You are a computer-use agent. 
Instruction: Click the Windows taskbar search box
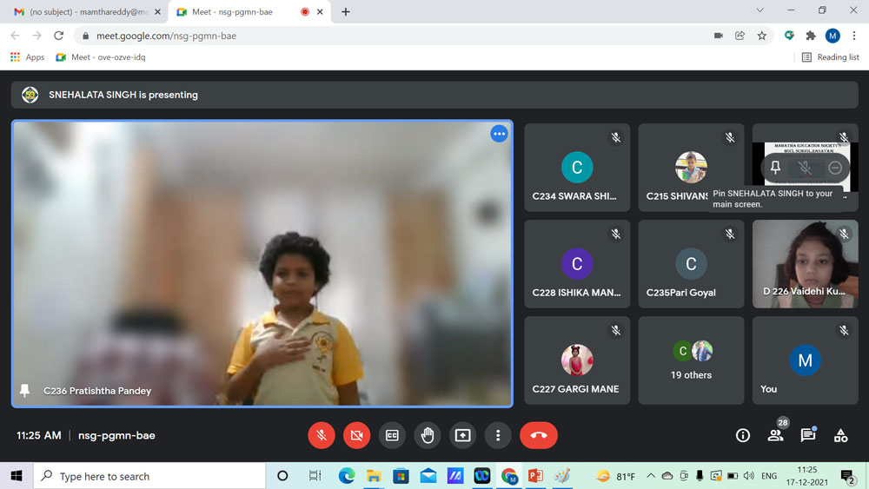tap(149, 476)
